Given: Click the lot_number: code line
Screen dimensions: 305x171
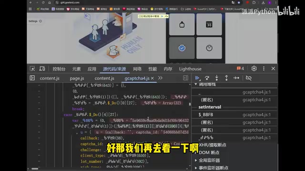Looking at the screenshot, I should pyautogui.click(x=114, y=161).
